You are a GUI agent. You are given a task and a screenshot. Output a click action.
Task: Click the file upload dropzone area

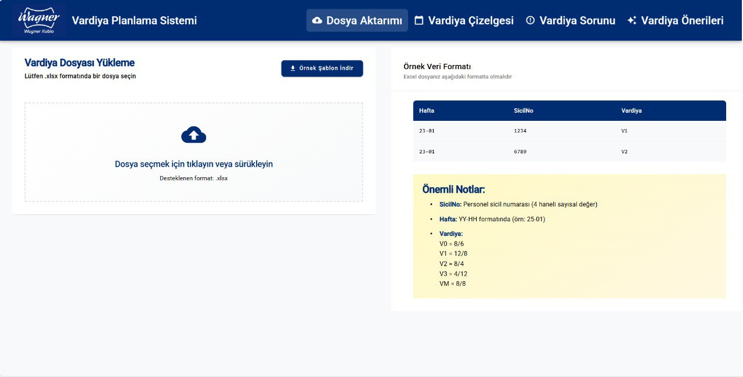click(x=193, y=152)
